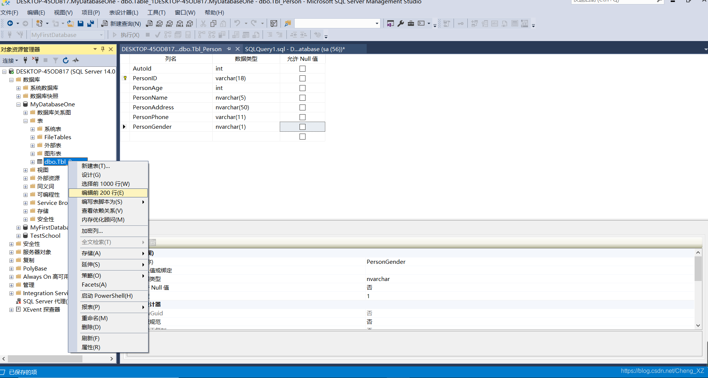Refresh Object Explorer with refresh icon
This screenshot has width=708, height=378.
tap(66, 60)
